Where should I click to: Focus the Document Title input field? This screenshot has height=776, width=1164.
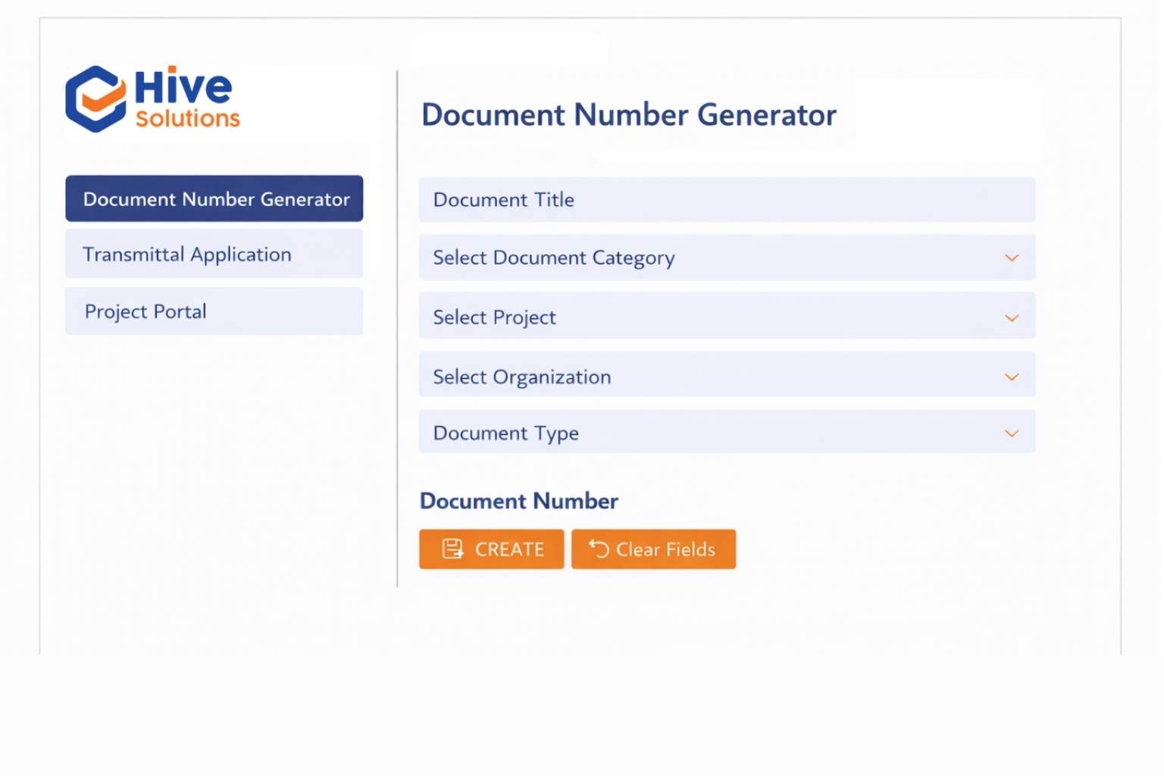coord(726,200)
